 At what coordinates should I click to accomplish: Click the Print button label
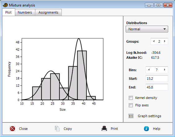click(114, 129)
